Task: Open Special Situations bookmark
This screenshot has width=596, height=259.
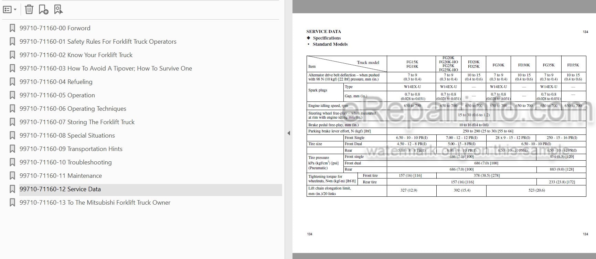Action: pyautogui.click(x=67, y=136)
